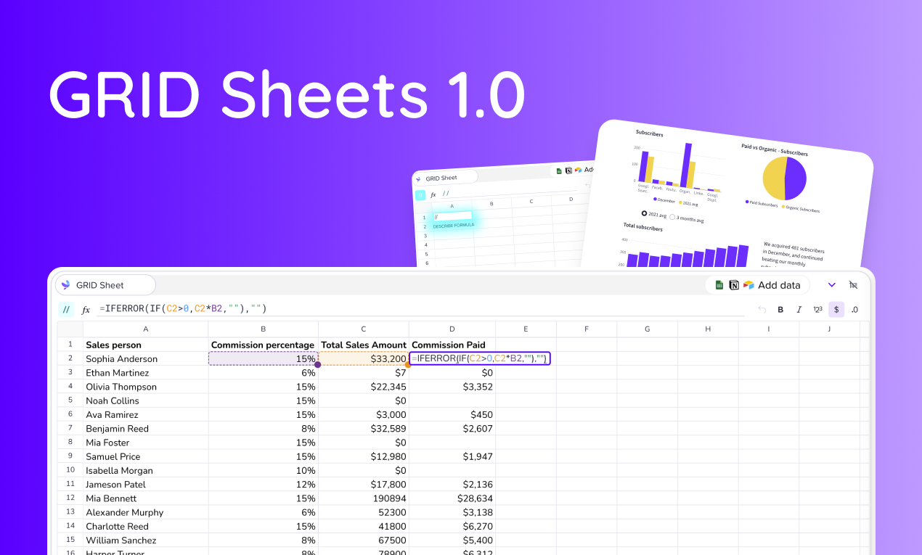Select column header D
The height and width of the screenshot is (555, 922).
click(x=452, y=328)
